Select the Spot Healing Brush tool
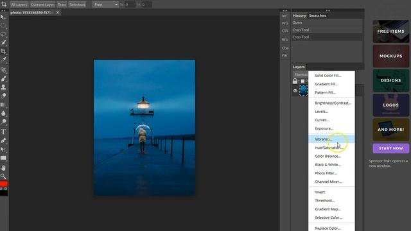This screenshot has width=411, height=231. coord(3,70)
